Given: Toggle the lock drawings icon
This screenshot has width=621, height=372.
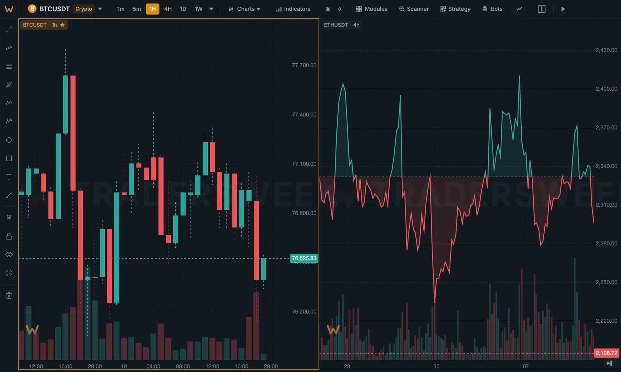Looking at the screenshot, I should [x=9, y=236].
